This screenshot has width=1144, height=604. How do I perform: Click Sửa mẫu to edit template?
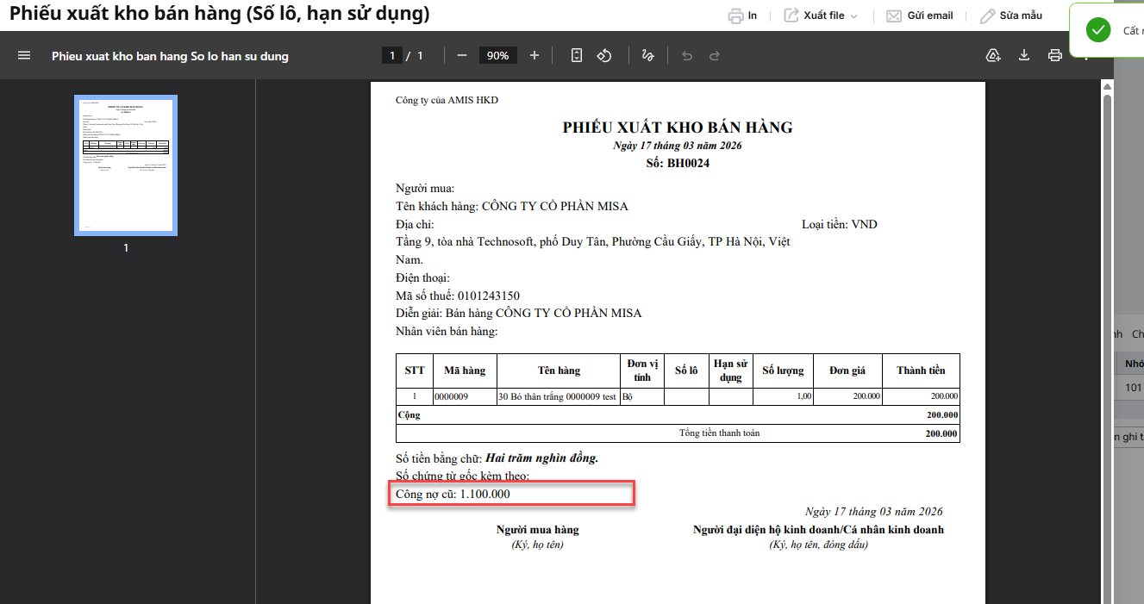point(1010,16)
